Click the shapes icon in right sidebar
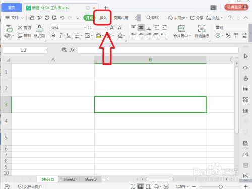 coord(246,67)
